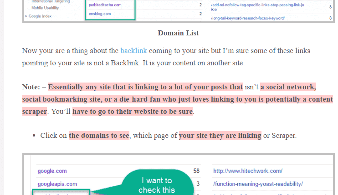Open http://www.hitechwork.com/ link
Viewport: 338px width, 195px height.
pyautogui.click(x=248, y=171)
